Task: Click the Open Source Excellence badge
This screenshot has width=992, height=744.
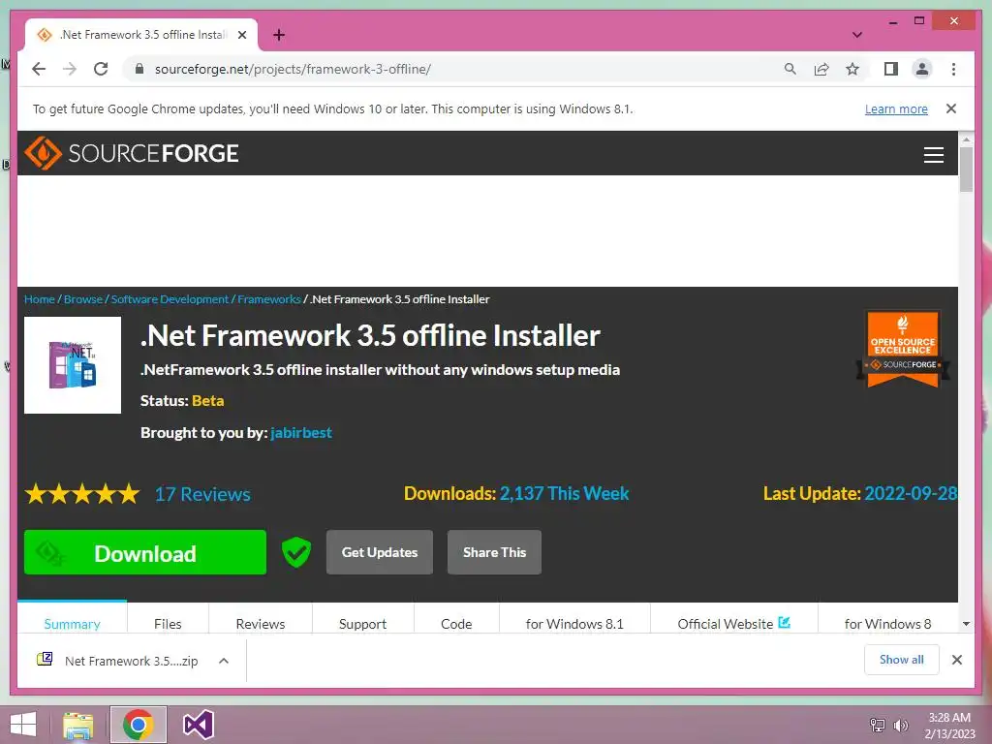Action: point(903,349)
